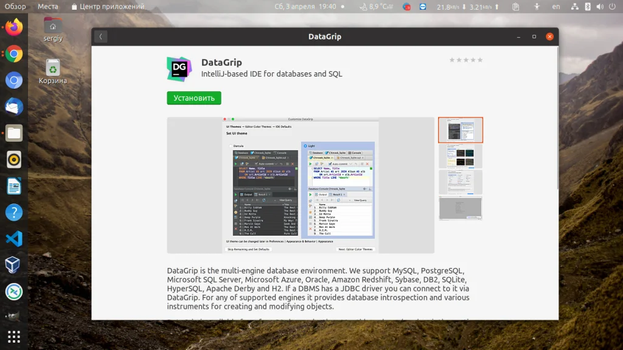The height and width of the screenshot is (350, 623).
Task: Open the Show Applications grid in the dock
Action: coord(13,336)
